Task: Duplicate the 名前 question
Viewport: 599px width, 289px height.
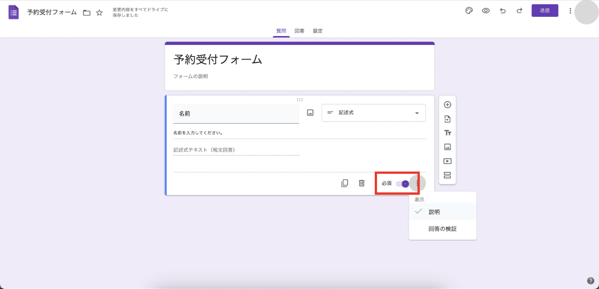Action: tap(345, 183)
